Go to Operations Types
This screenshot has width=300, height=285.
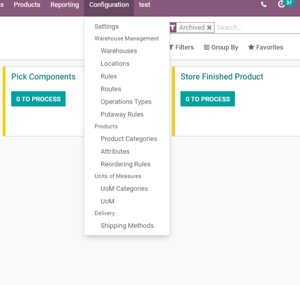click(126, 102)
